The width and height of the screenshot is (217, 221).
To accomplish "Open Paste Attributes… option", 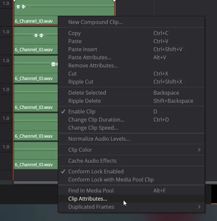I will pyautogui.click(x=131, y=58).
